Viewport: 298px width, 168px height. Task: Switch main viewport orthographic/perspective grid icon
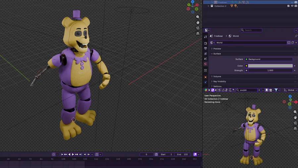(x=198, y=33)
